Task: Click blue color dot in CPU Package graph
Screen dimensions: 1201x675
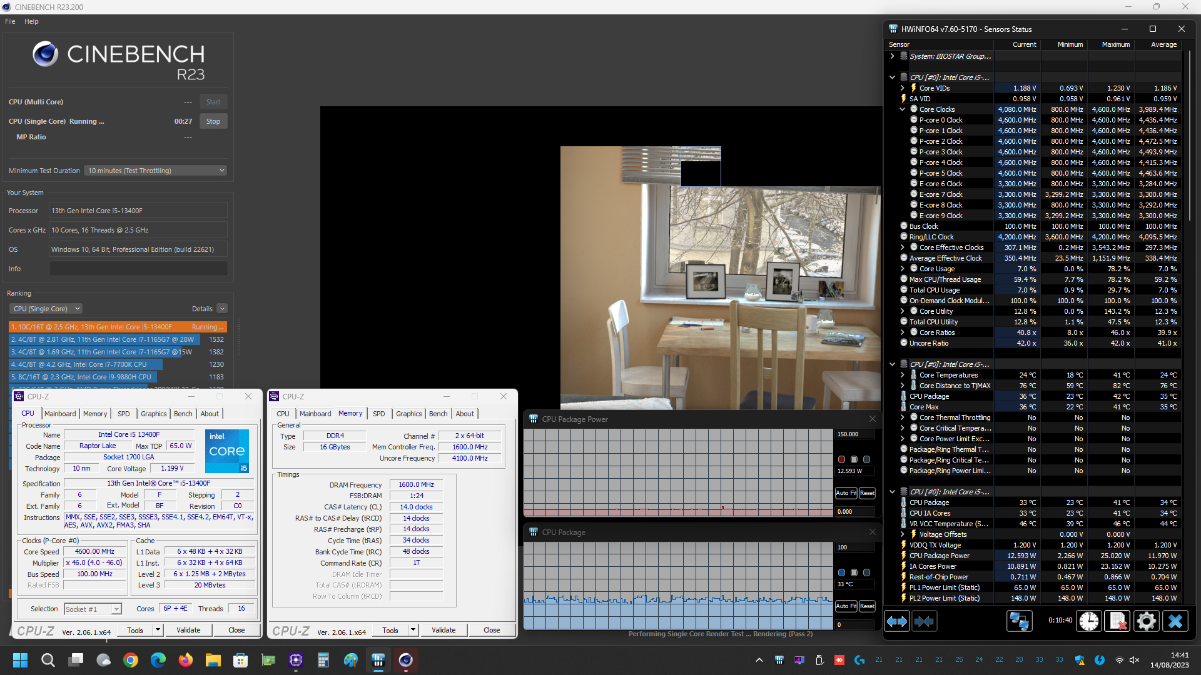Action: click(841, 572)
